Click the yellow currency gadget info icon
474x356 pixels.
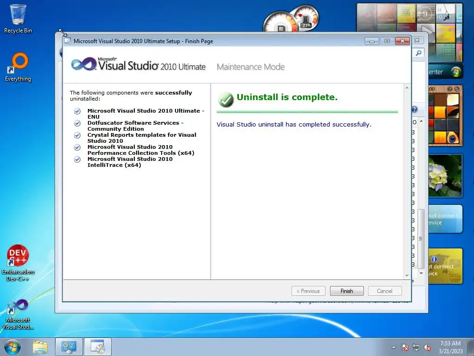434,259
